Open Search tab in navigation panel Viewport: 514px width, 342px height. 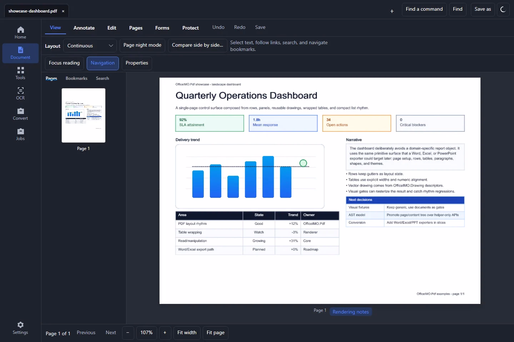click(x=102, y=78)
